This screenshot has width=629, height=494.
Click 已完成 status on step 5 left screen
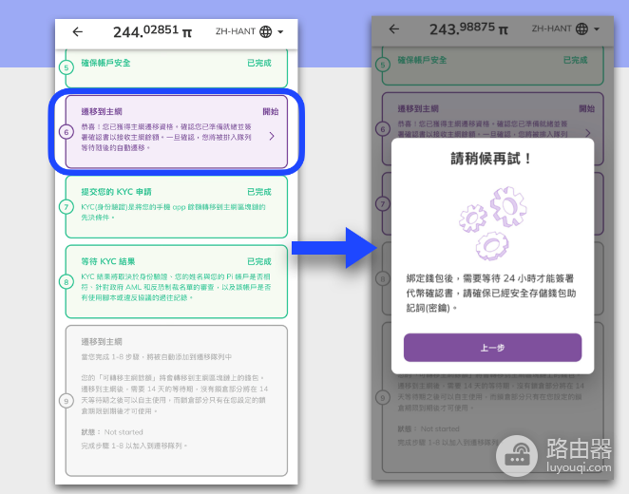pyautogui.click(x=259, y=63)
